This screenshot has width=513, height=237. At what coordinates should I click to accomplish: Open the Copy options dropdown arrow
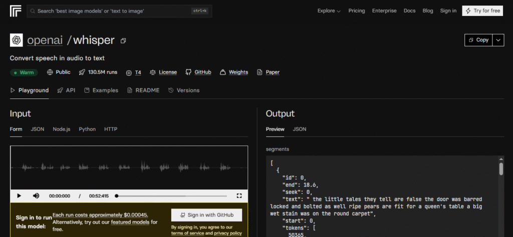pos(498,40)
